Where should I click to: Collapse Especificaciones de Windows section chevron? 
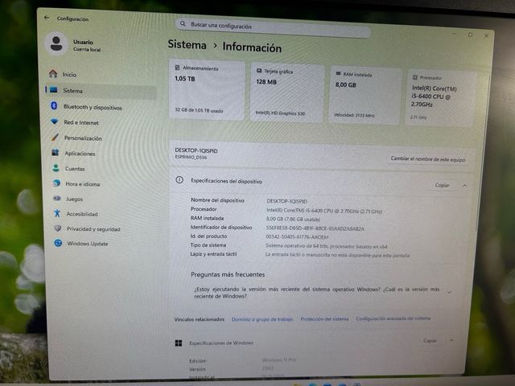click(x=452, y=340)
